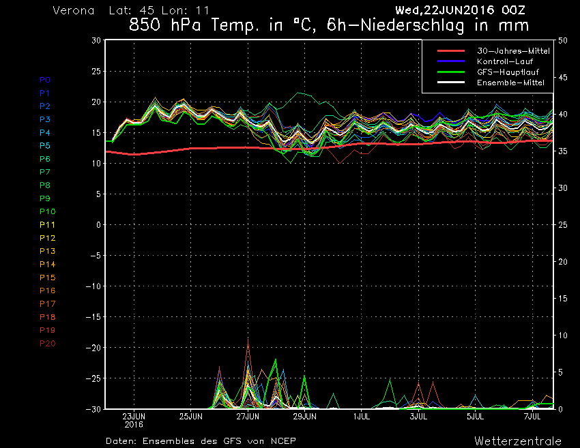Click the P2 ensemble member label
Image resolution: width=580 pixels, height=448 pixels.
click(x=45, y=106)
